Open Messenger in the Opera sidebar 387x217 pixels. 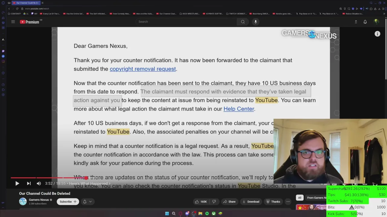(3, 56)
